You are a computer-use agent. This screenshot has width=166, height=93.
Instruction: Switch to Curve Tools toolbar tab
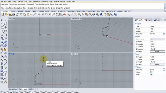tap(71, 11)
